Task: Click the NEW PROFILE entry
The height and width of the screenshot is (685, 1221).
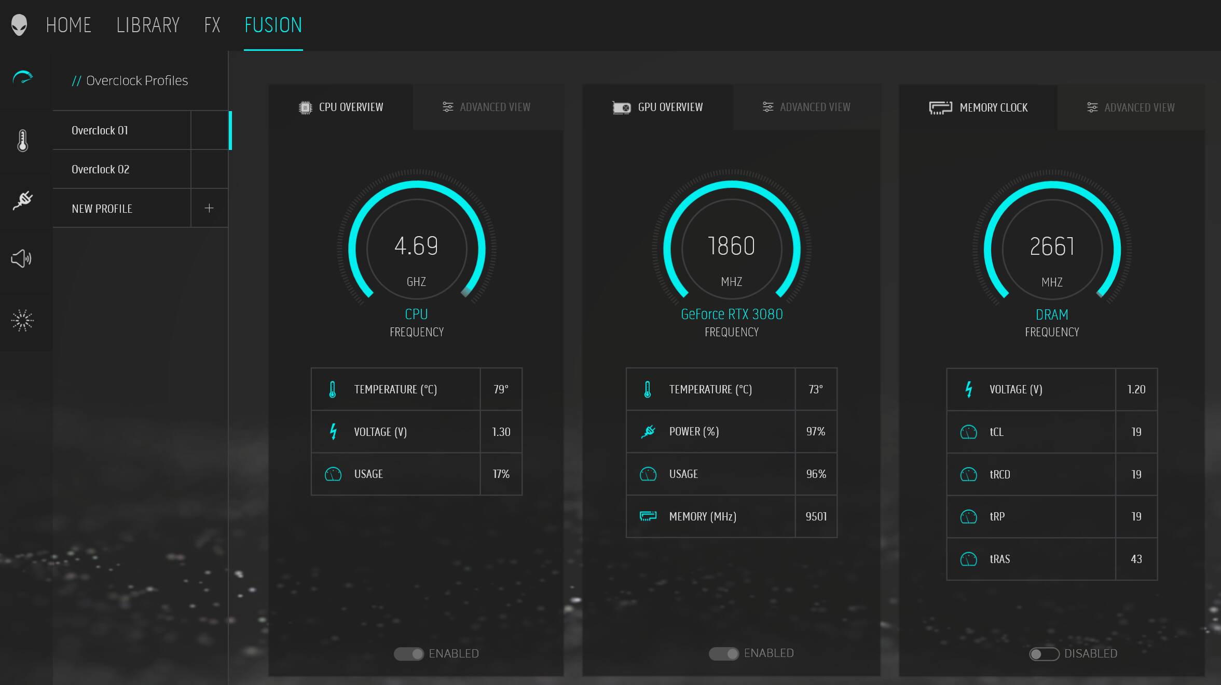Action: coord(122,208)
